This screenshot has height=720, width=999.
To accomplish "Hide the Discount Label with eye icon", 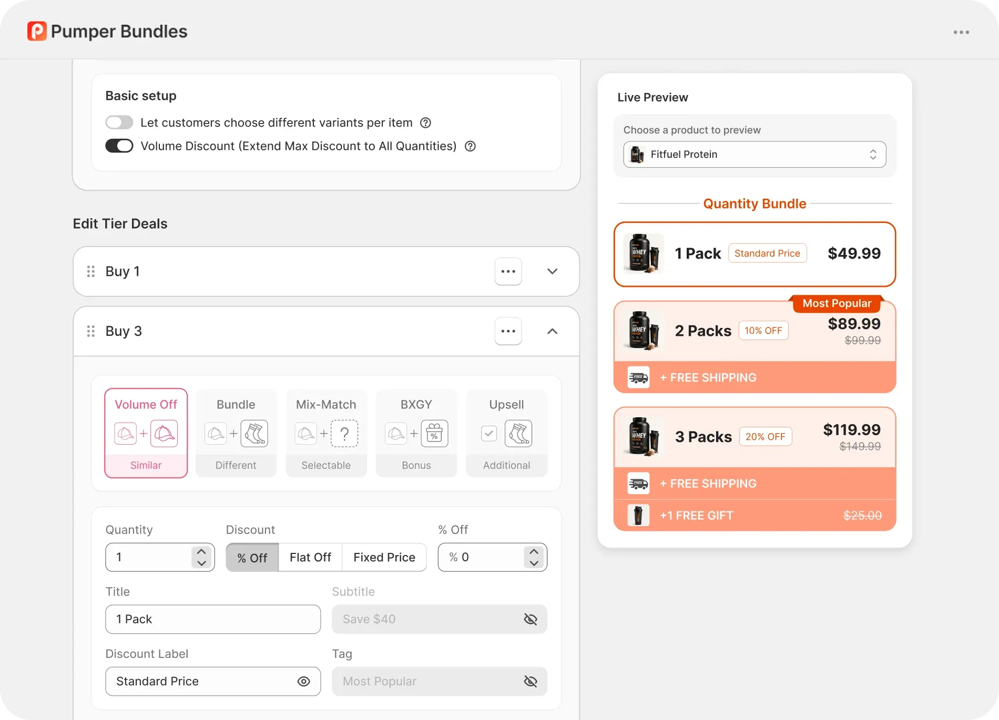I will pyautogui.click(x=303, y=682).
